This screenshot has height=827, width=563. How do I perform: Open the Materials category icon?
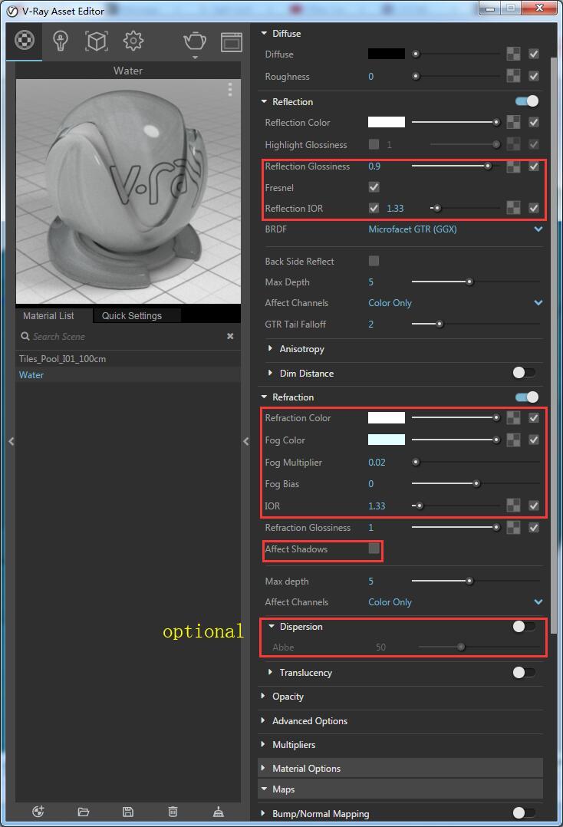pos(25,40)
